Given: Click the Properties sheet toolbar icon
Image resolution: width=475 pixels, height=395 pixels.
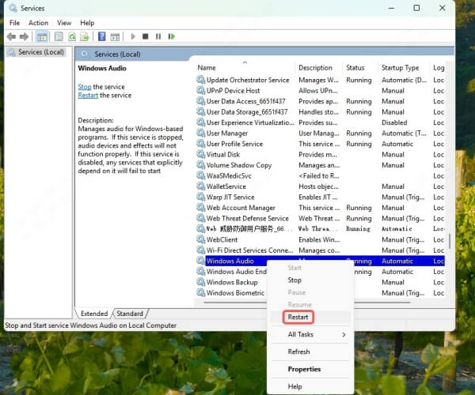Looking at the screenshot, I should click(x=59, y=37).
